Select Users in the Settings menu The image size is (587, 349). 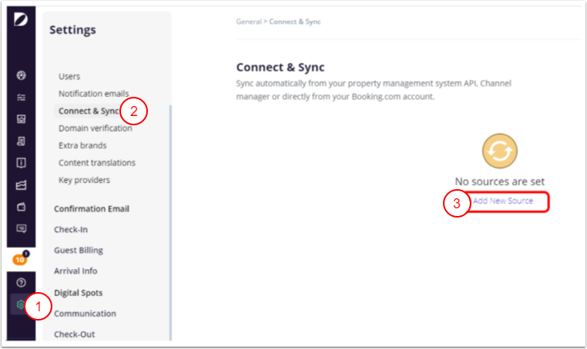coord(69,76)
